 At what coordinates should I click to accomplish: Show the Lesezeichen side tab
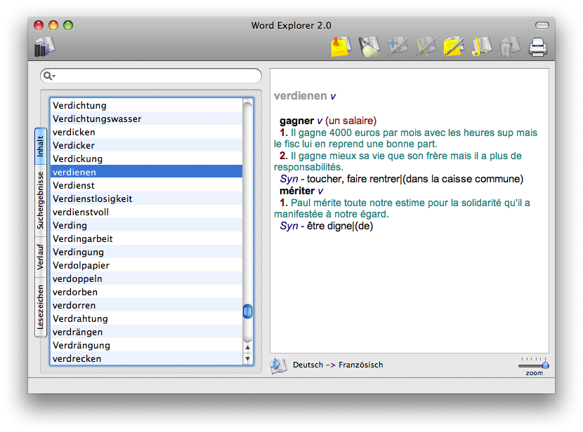41,307
